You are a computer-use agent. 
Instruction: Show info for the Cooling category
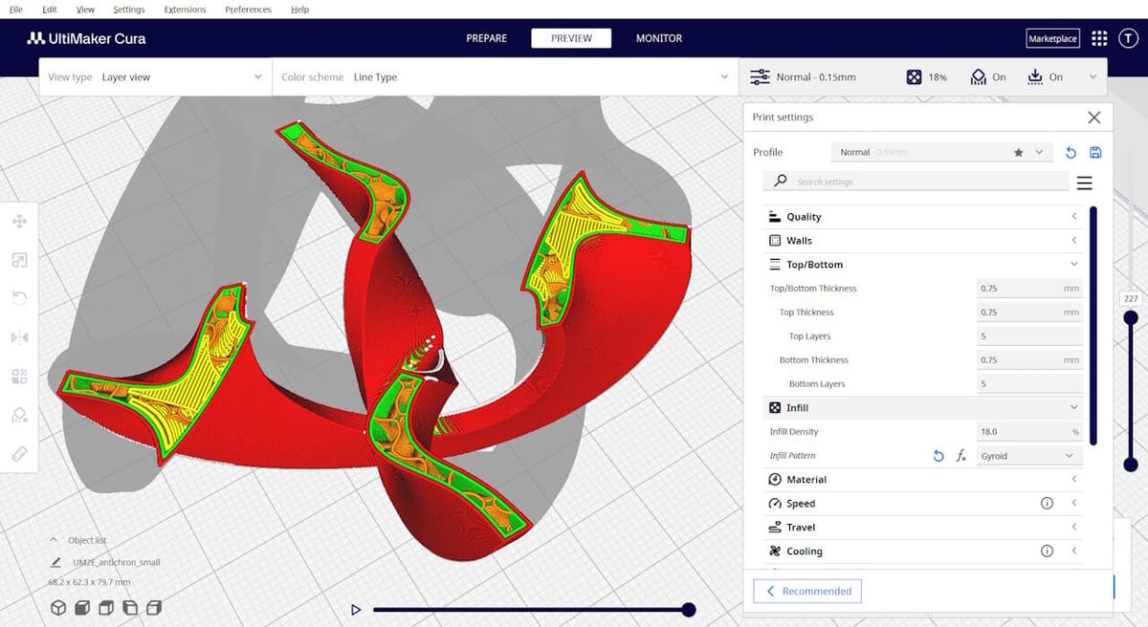(x=1047, y=551)
